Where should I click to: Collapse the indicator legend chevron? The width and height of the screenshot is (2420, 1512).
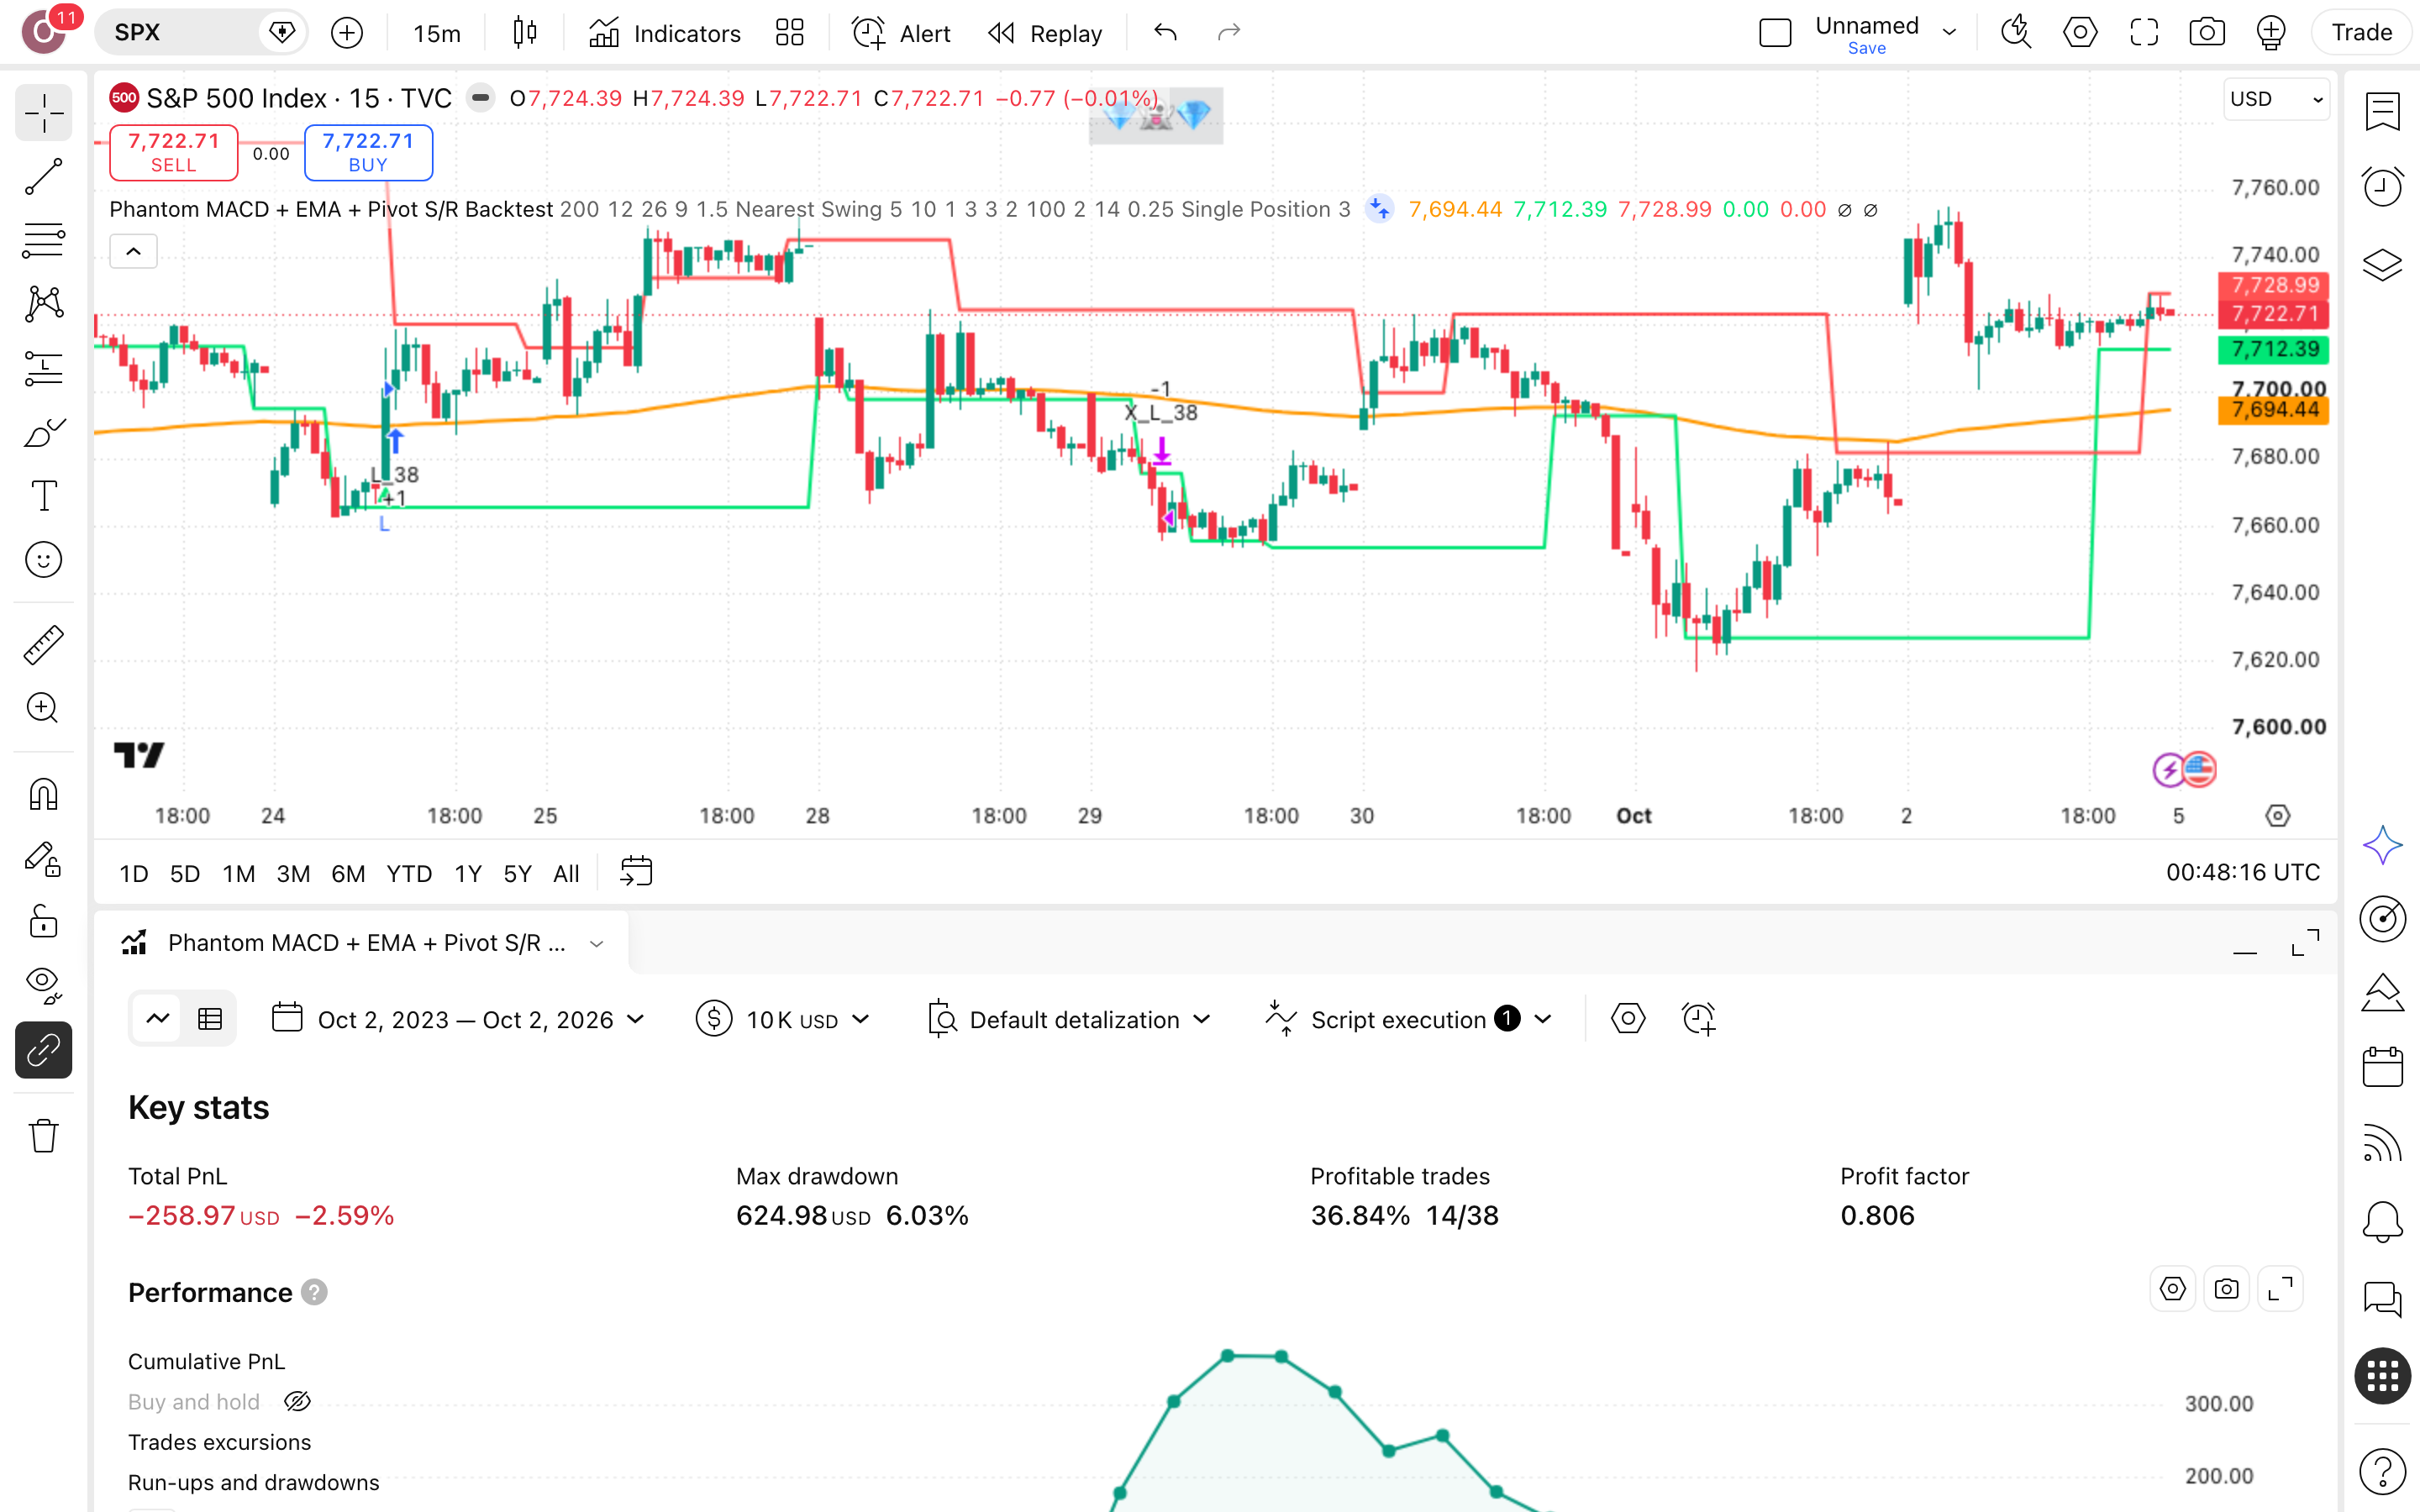click(133, 252)
